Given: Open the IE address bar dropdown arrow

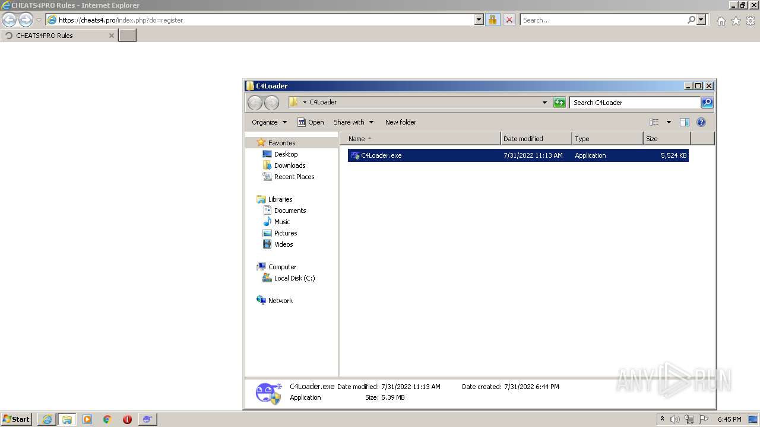Looking at the screenshot, I should click(479, 20).
